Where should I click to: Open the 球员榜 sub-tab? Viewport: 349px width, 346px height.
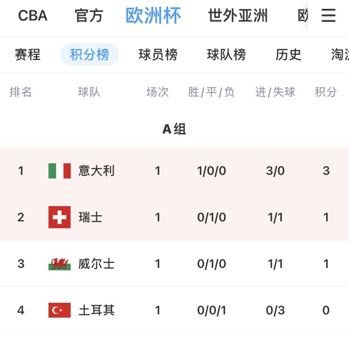tap(158, 55)
